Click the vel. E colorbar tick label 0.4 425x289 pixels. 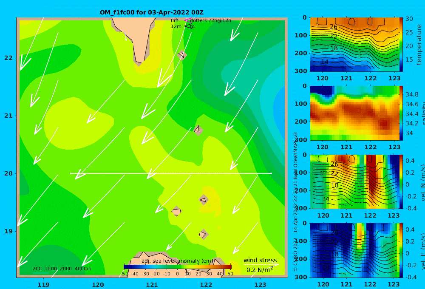point(410,229)
